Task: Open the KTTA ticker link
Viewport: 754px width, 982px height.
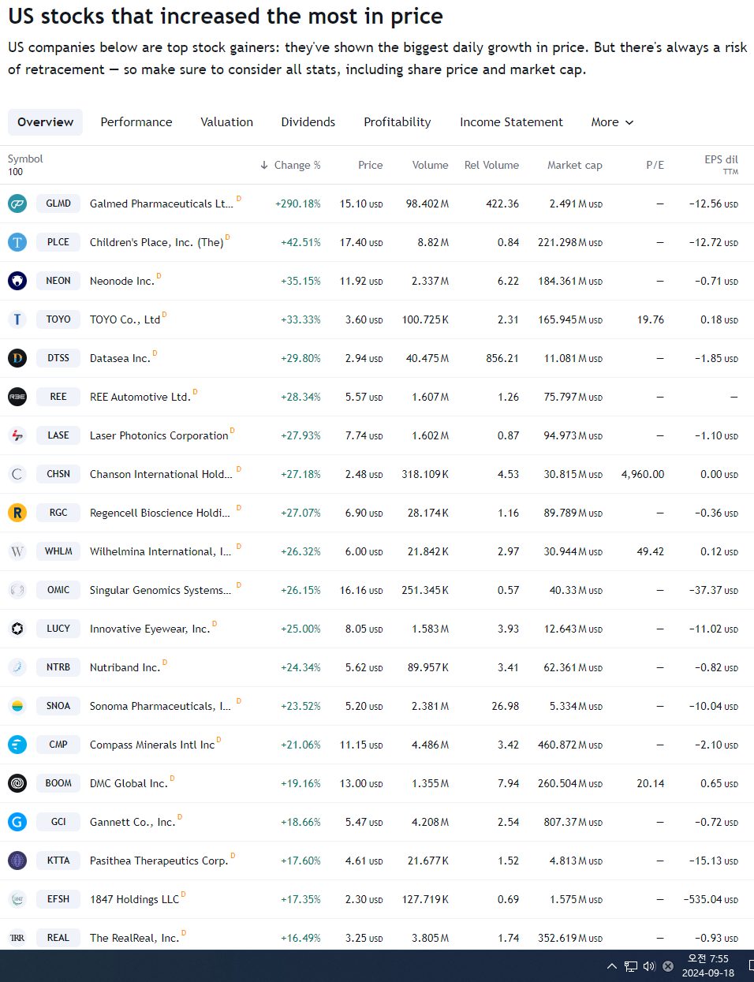Action: 58,861
